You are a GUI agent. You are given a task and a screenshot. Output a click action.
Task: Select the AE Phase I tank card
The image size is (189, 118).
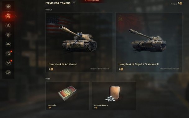tap(79, 43)
